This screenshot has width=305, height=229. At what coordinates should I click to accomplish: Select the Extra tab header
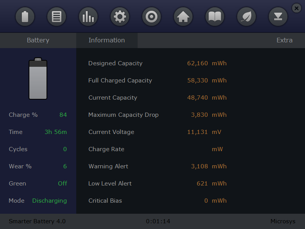284,40
